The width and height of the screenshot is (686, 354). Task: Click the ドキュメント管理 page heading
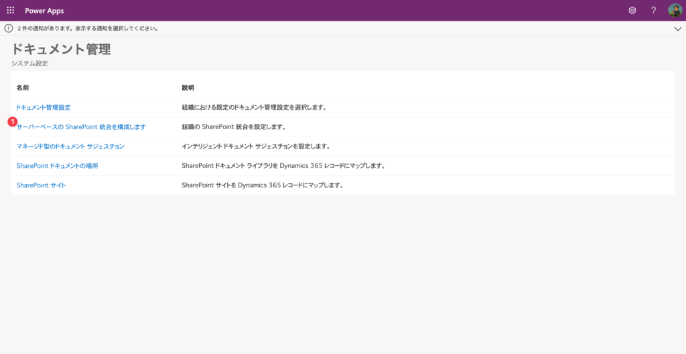point(61,50)
